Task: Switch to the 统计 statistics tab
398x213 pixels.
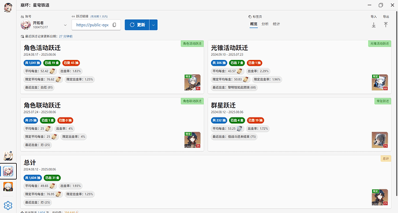Action: (276, 24)
